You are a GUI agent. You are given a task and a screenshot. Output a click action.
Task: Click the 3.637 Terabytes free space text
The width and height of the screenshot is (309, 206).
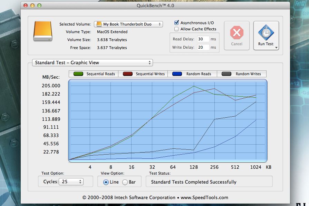(112, 48)
